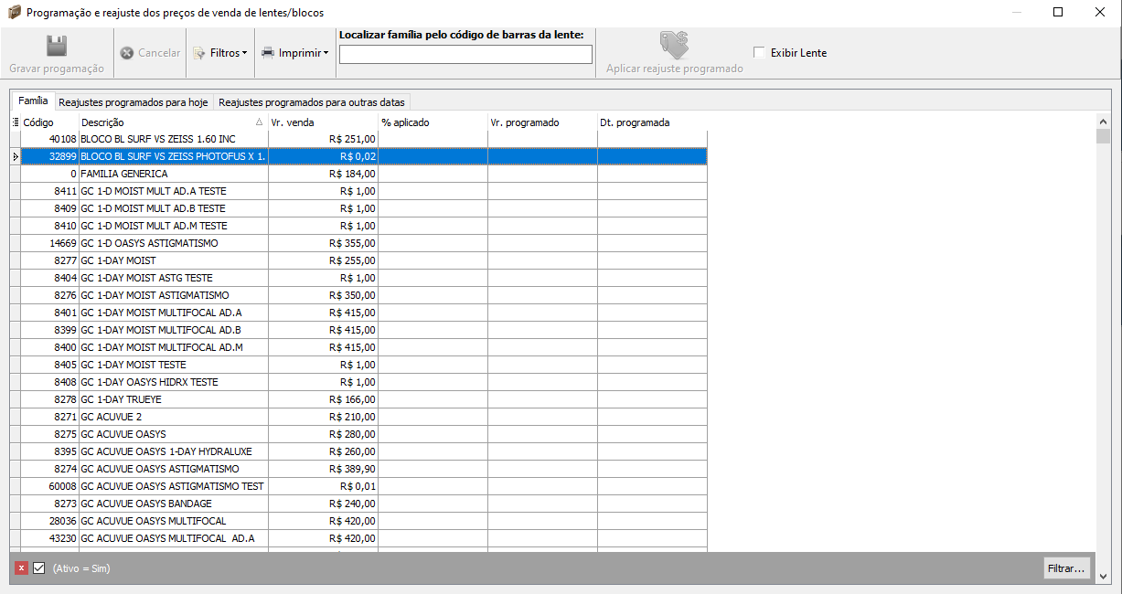Switch to Reajustes programados para hoje tab

[134, 102]
